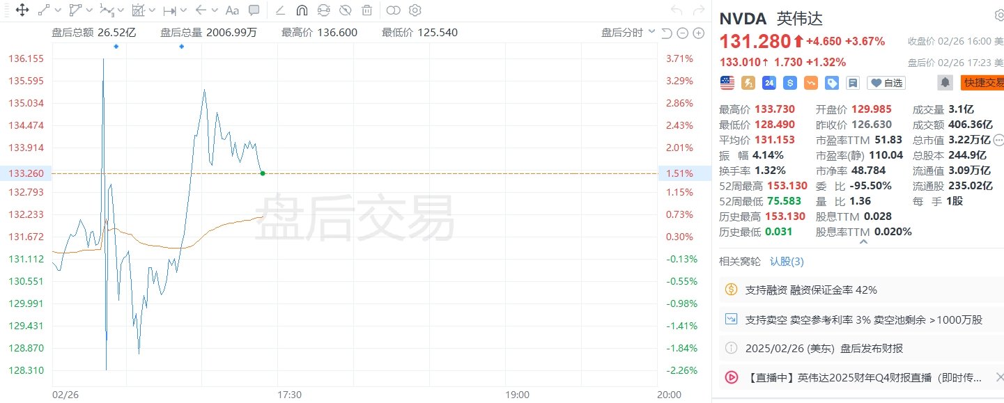Toggle the overlay compare circles icon
Viewport: 1004px width, 403px height.
point(394,10)
